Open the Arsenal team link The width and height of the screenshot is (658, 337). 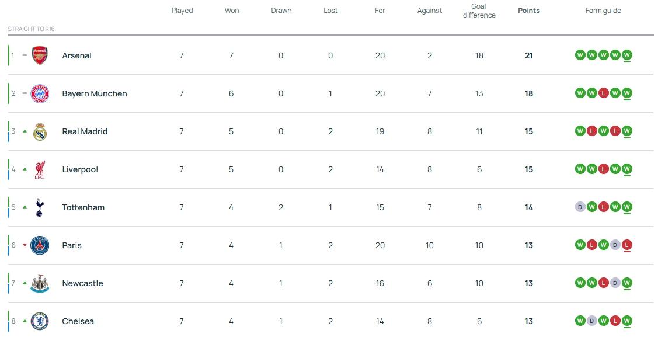coord(76,55)
